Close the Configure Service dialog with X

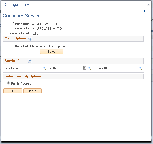148,4
